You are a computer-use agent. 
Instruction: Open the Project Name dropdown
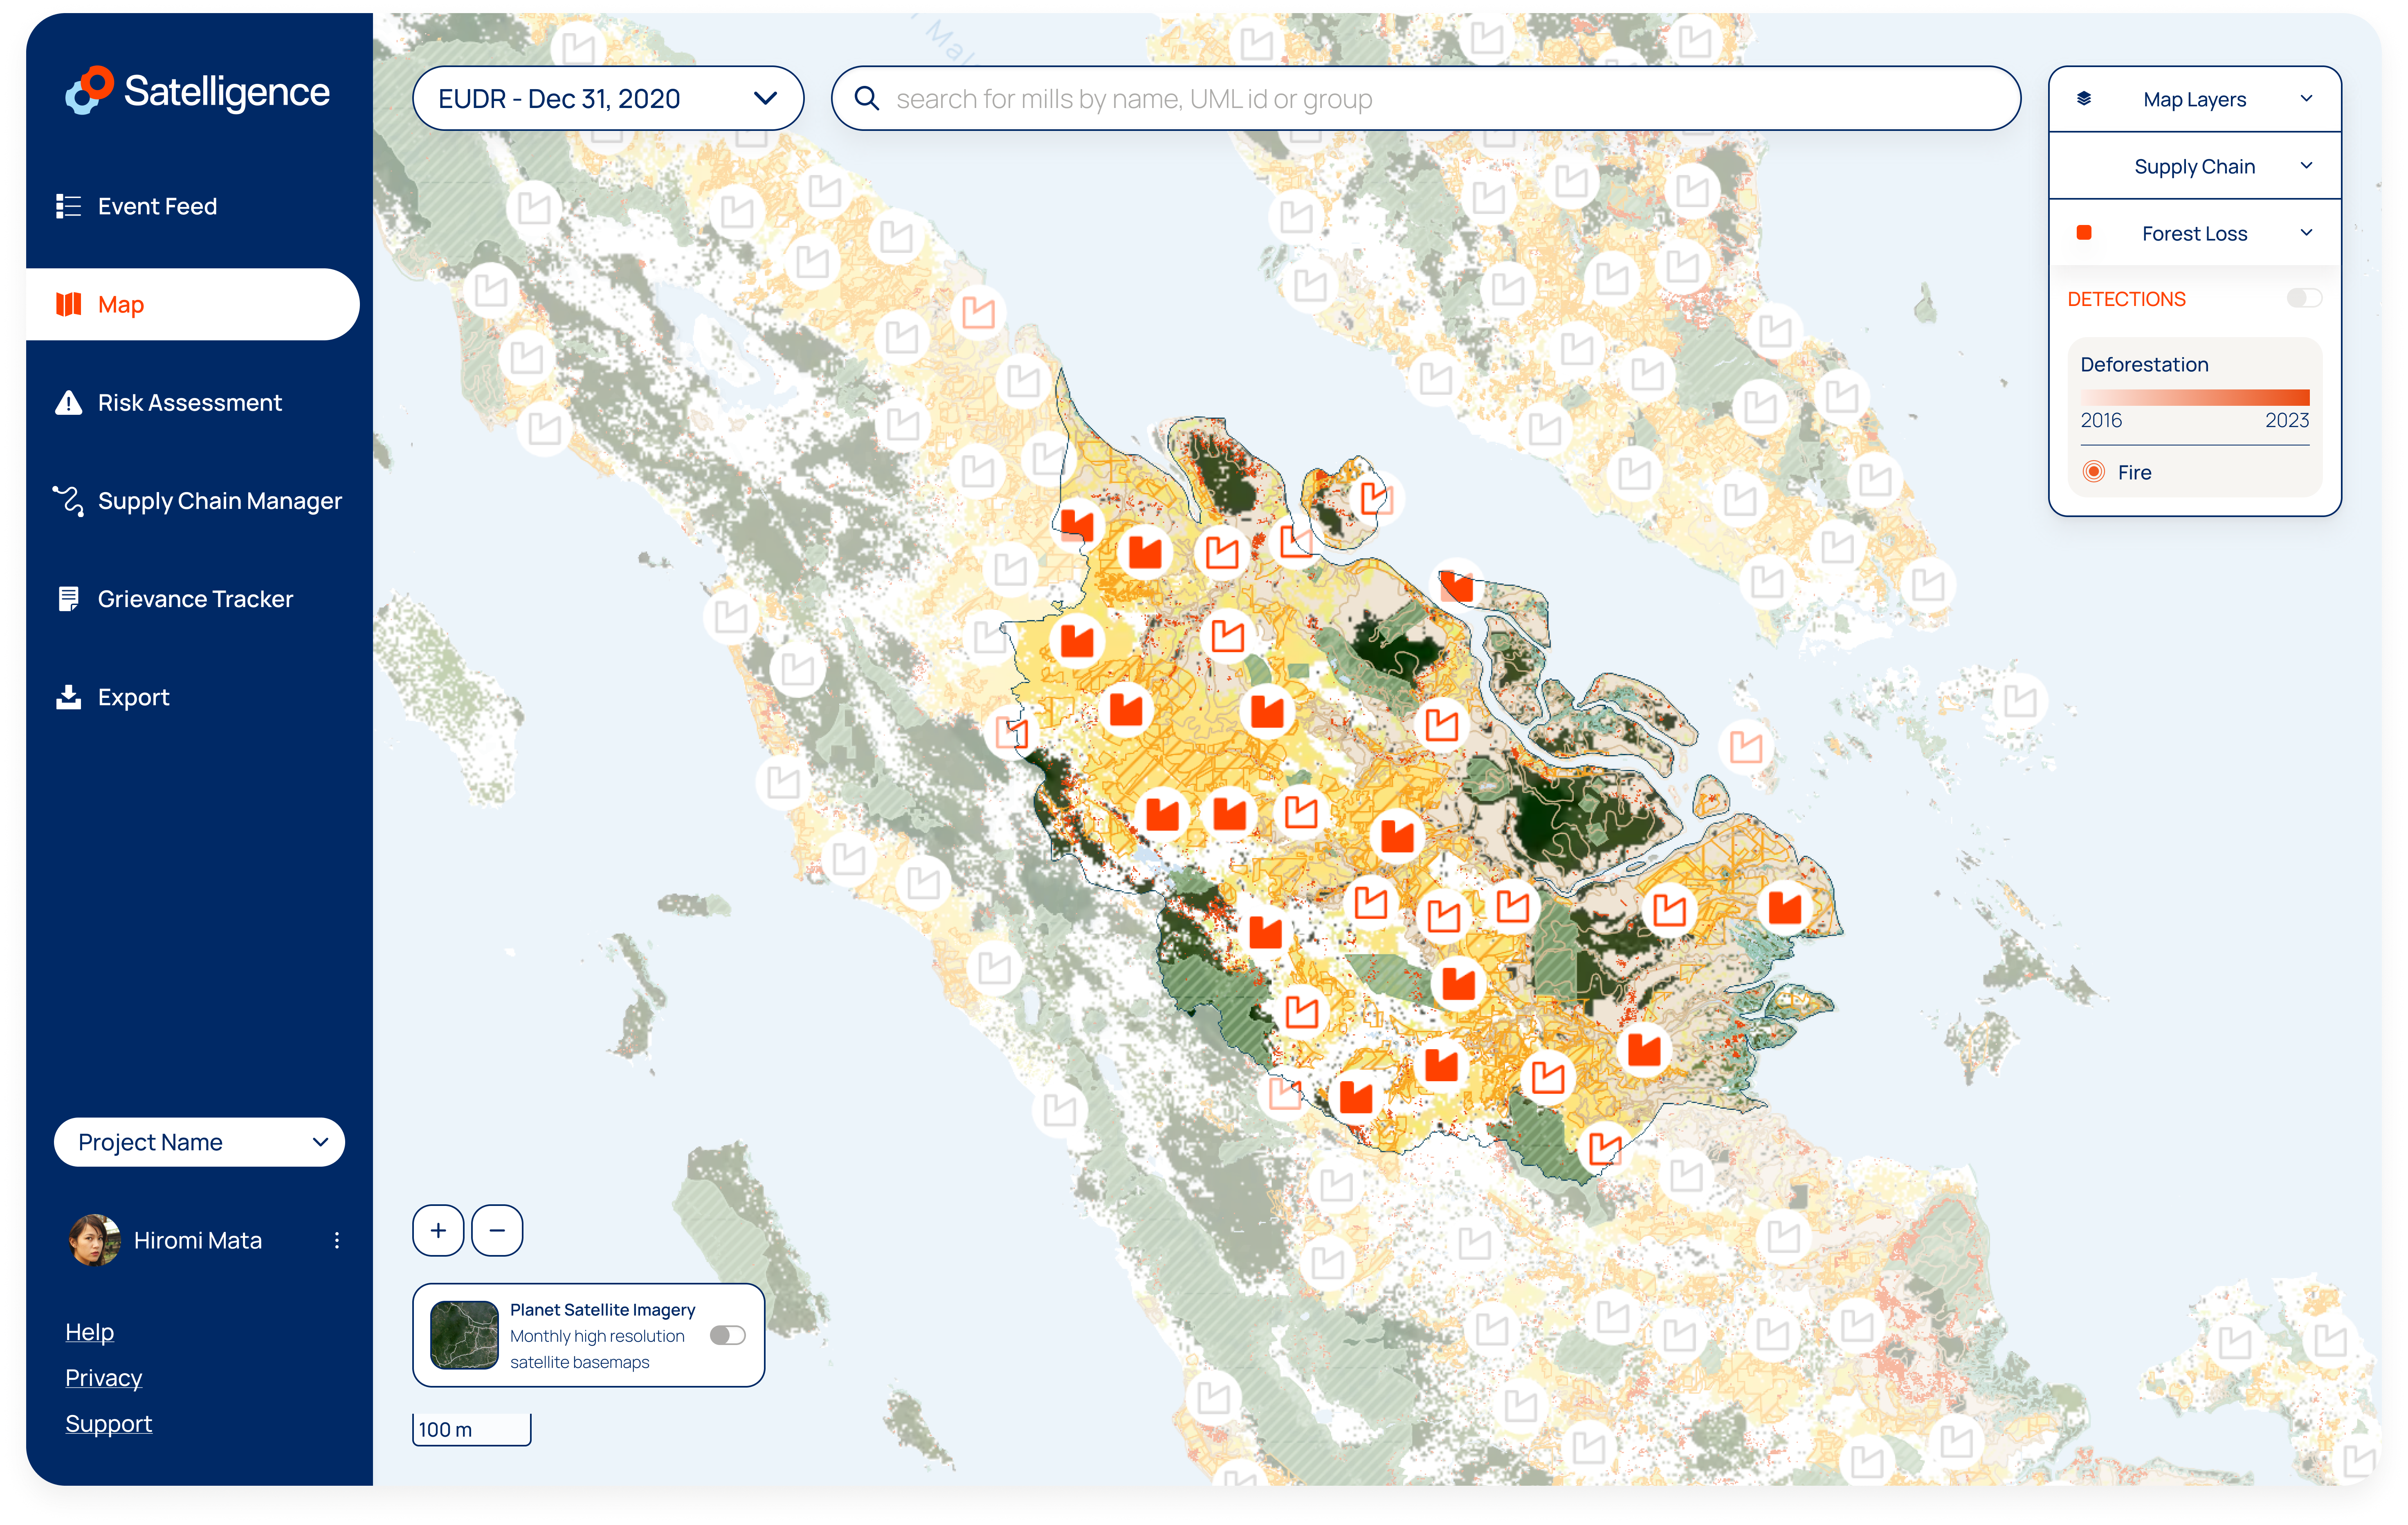(x=199, y=1142)
